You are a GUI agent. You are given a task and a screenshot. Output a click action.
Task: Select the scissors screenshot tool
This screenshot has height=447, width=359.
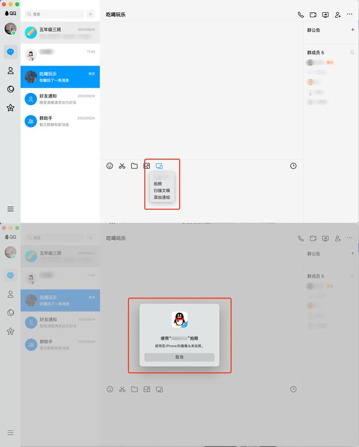point(122,166)
